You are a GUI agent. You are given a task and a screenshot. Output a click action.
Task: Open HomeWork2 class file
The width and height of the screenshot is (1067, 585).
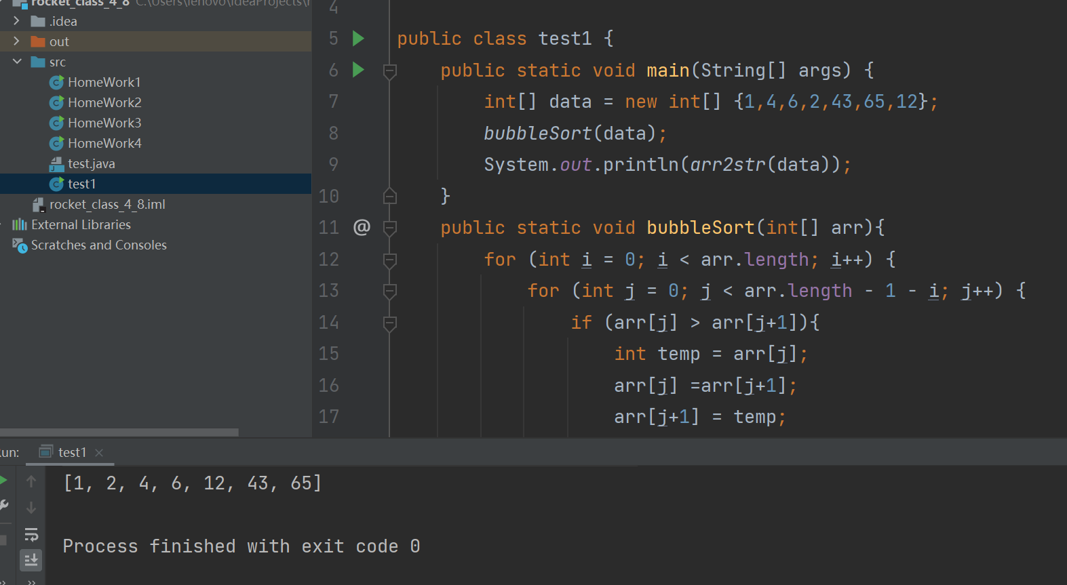[x=104, y=102]
